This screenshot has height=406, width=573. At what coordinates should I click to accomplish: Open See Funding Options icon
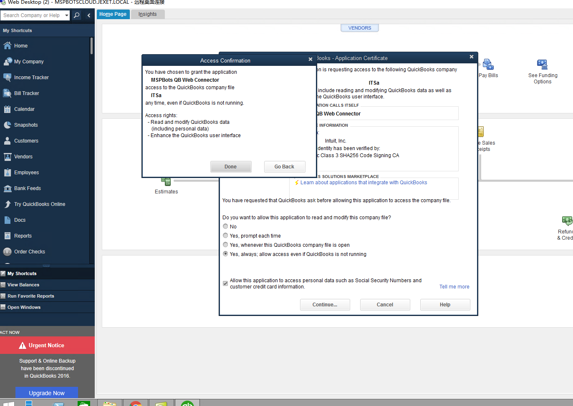click(542, 65)
